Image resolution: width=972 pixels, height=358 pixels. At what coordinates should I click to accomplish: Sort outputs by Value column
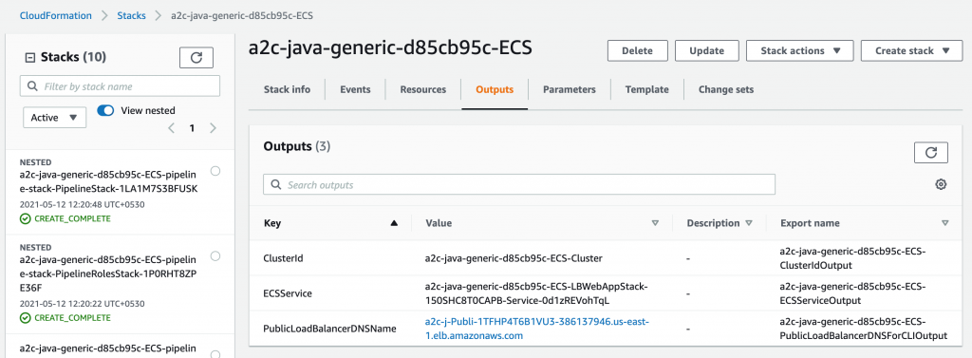point(655,223)
